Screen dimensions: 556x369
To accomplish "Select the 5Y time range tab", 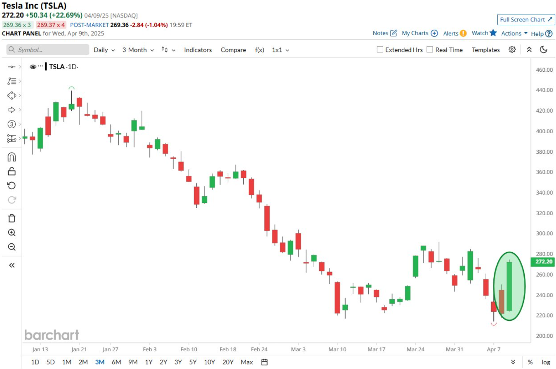I will tap(193, 362).
